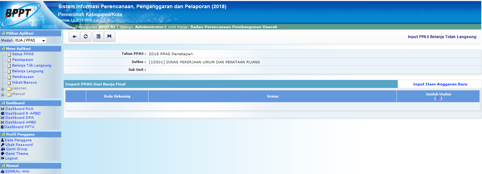Switch to Input Item Anggaran Baru tab
This screenshot has width=482, height=174.
(440, 84)
